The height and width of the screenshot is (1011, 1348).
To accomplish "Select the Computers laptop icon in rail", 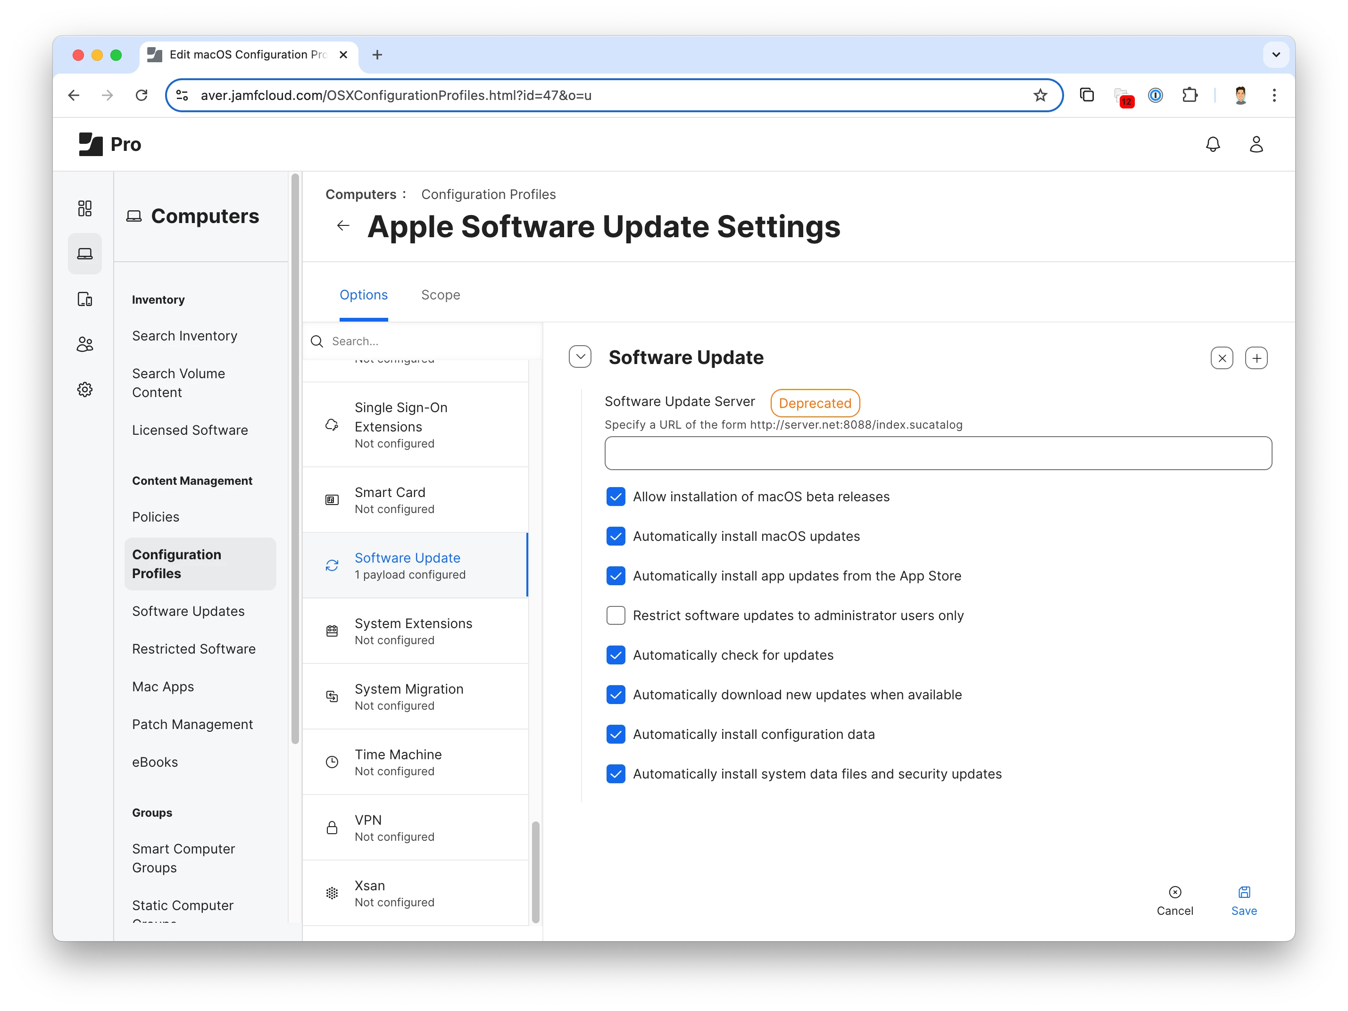I will tap(85, 254).
